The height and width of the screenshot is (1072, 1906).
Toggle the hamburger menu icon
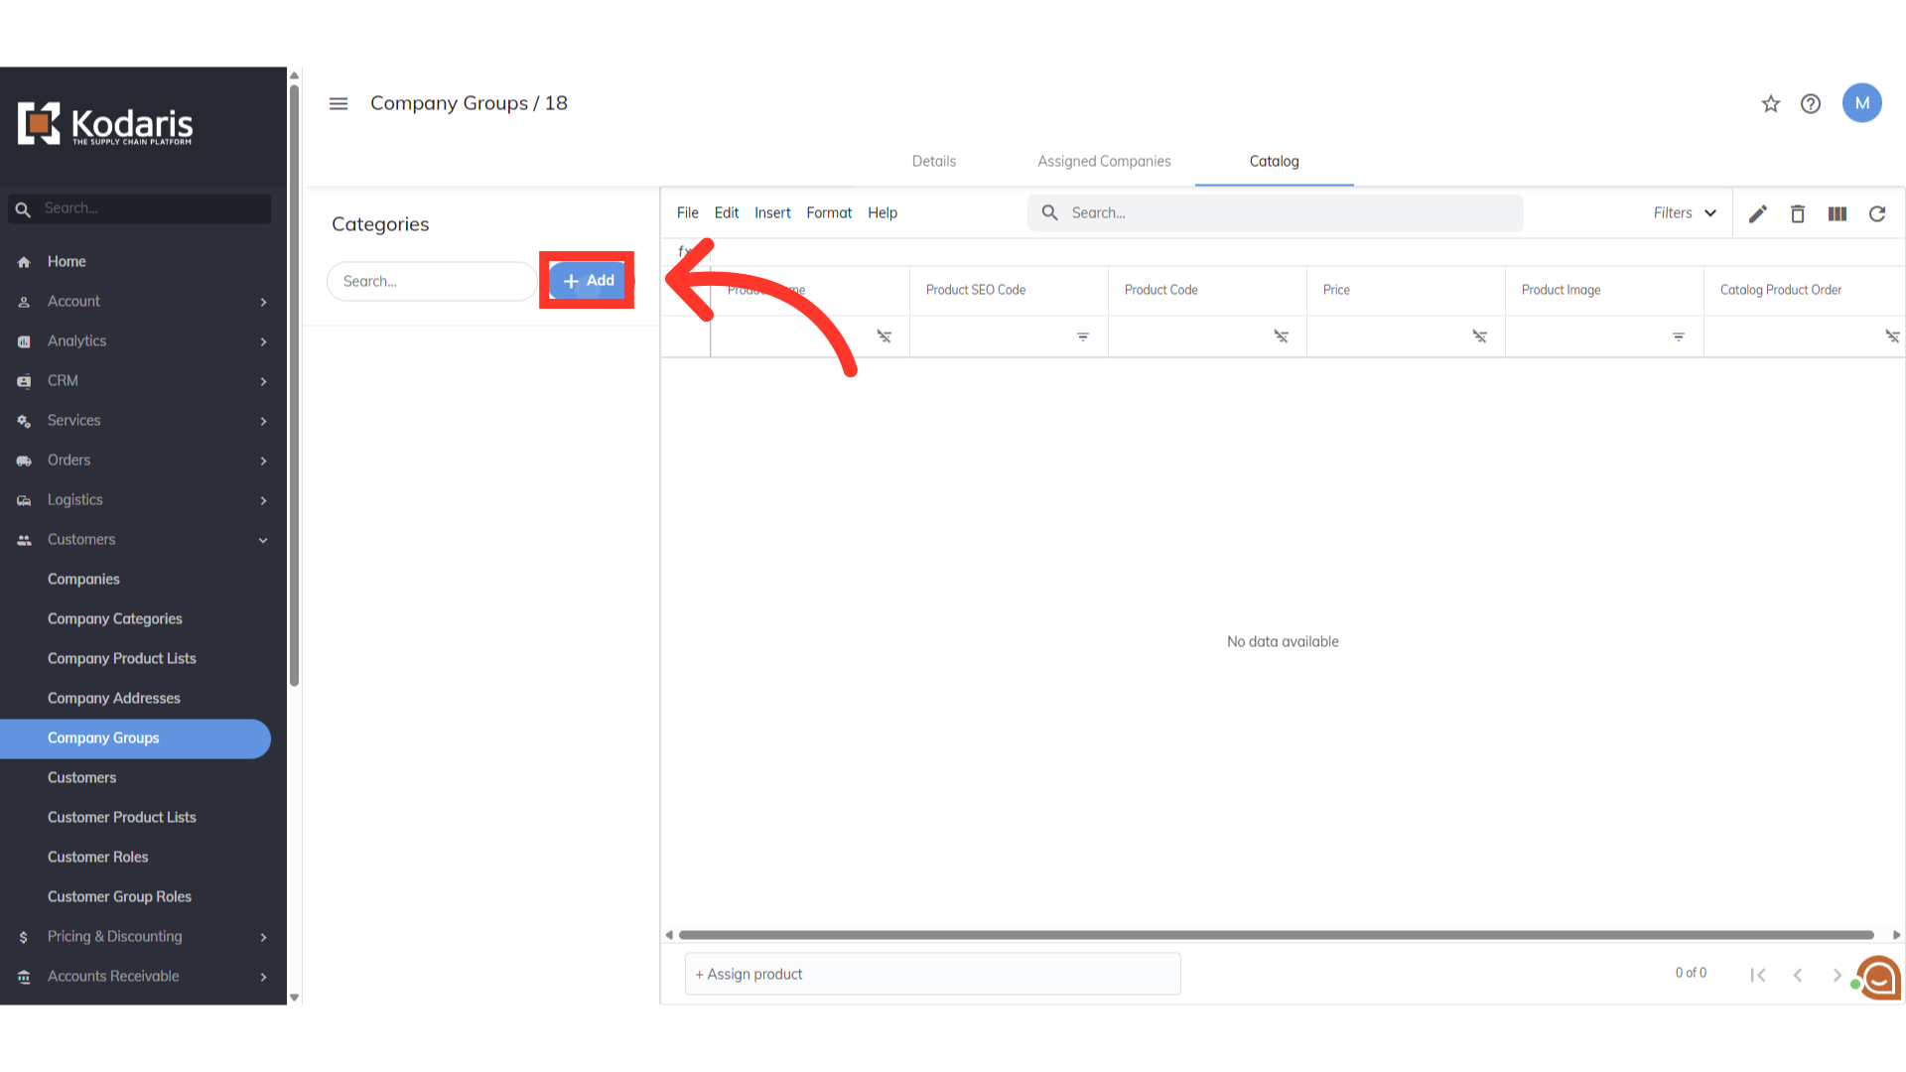339,103
